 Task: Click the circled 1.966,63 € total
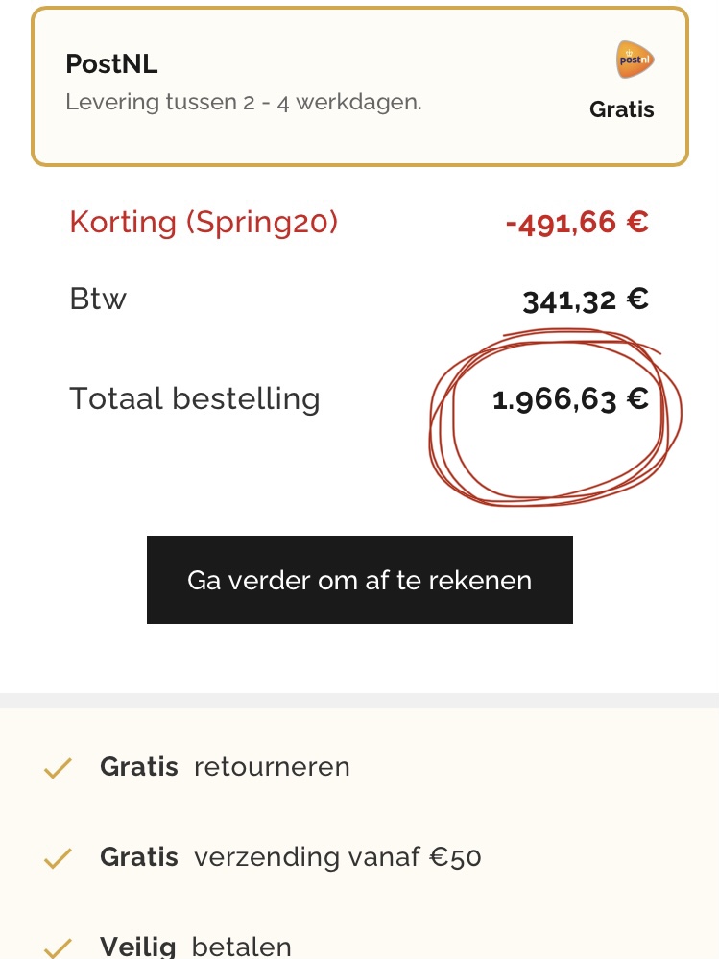(x=570, y=399)
